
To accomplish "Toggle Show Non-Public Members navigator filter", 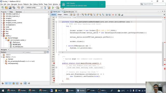I will pos(14,83).
